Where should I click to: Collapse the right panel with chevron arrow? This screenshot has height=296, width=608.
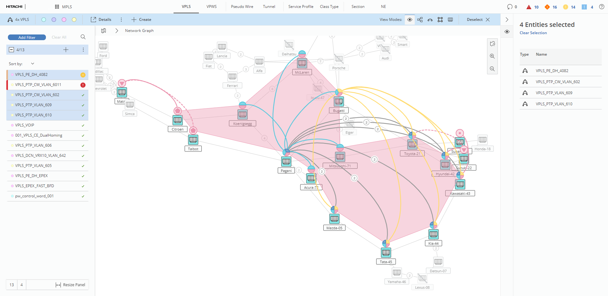coord(507,20)
